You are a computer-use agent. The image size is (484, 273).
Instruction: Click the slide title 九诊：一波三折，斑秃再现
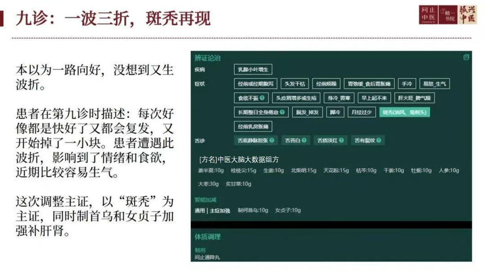tap(113, 18)
